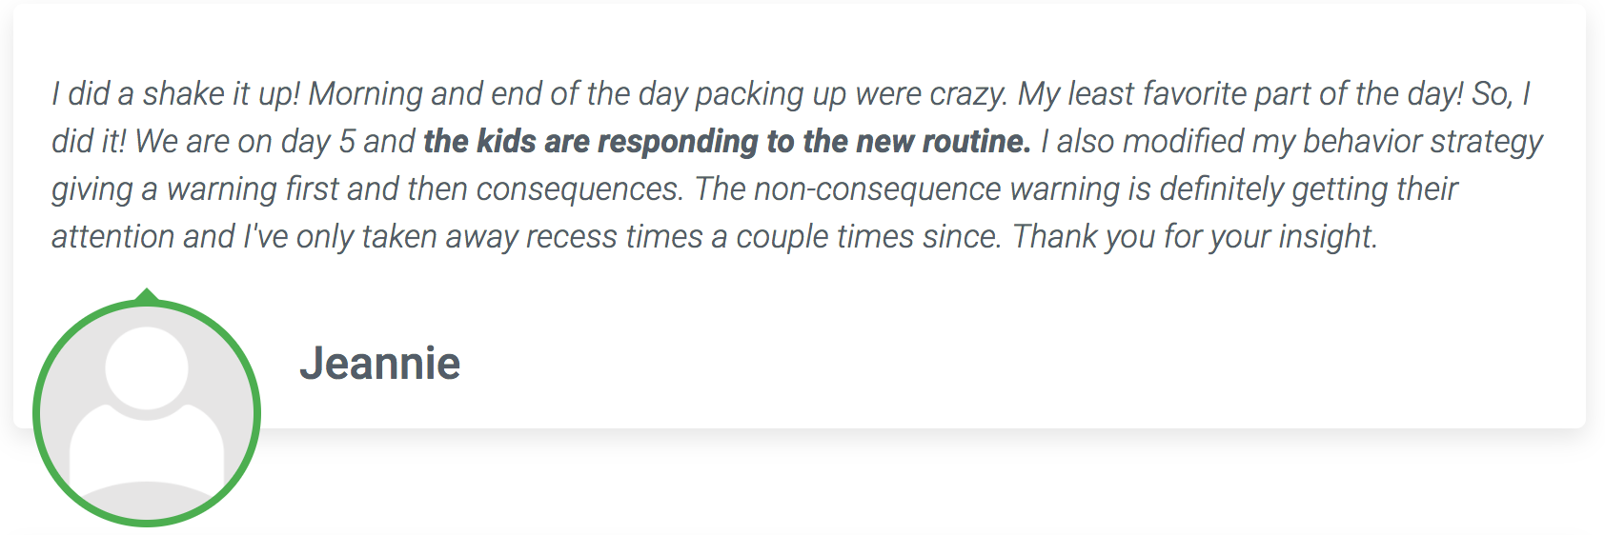This screenshot has width=1605, height=535.
Task: Click the green triangle pointer above the avatar
Action: click(147, 295)
